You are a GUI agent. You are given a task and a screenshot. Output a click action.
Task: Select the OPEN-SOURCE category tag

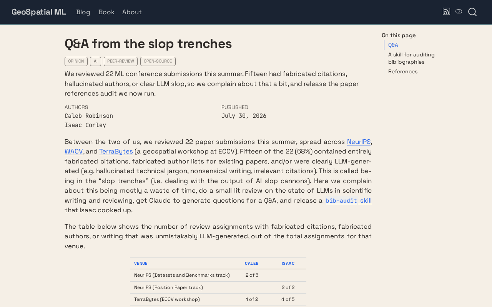(x=158, y=61)
